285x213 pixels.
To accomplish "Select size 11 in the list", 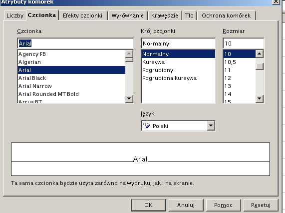I will click(x=240, y=70).
